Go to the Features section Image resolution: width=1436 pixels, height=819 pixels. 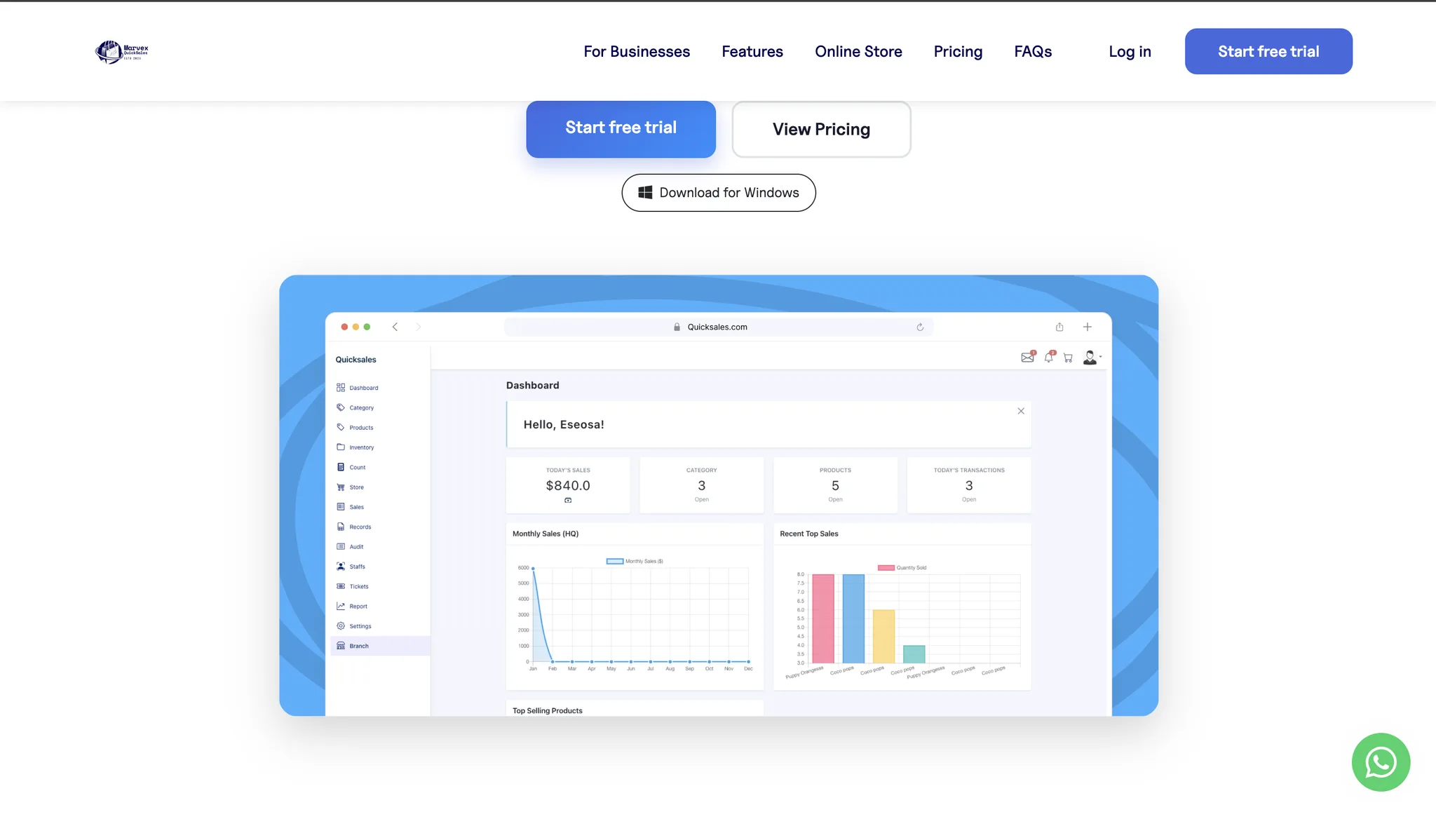point(752,52)
